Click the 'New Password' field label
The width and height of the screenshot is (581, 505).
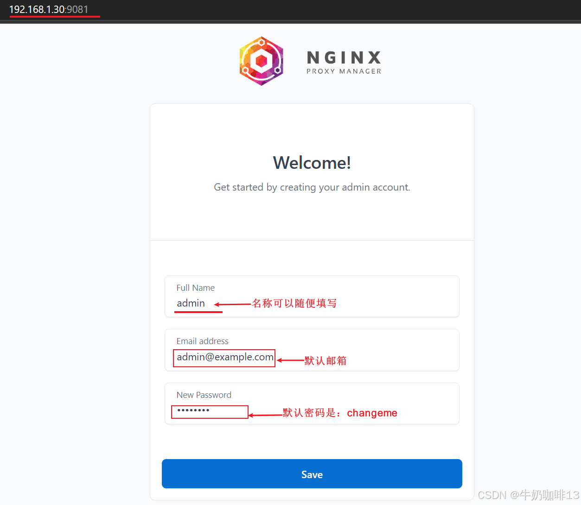[x=204, y=395]
